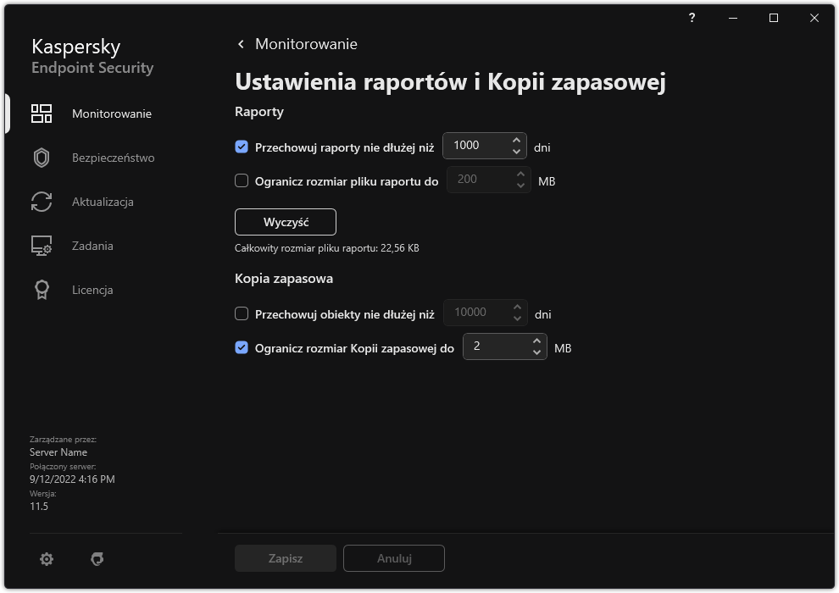The image size is (839, 593).
Task: Select Licencja in the sidebar
Action: click(x=93, y=290)
